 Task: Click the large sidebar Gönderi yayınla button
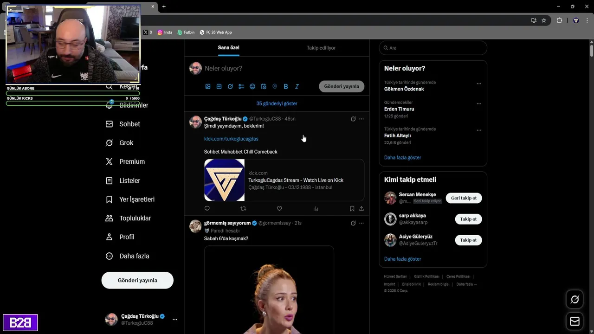[137, 280]
